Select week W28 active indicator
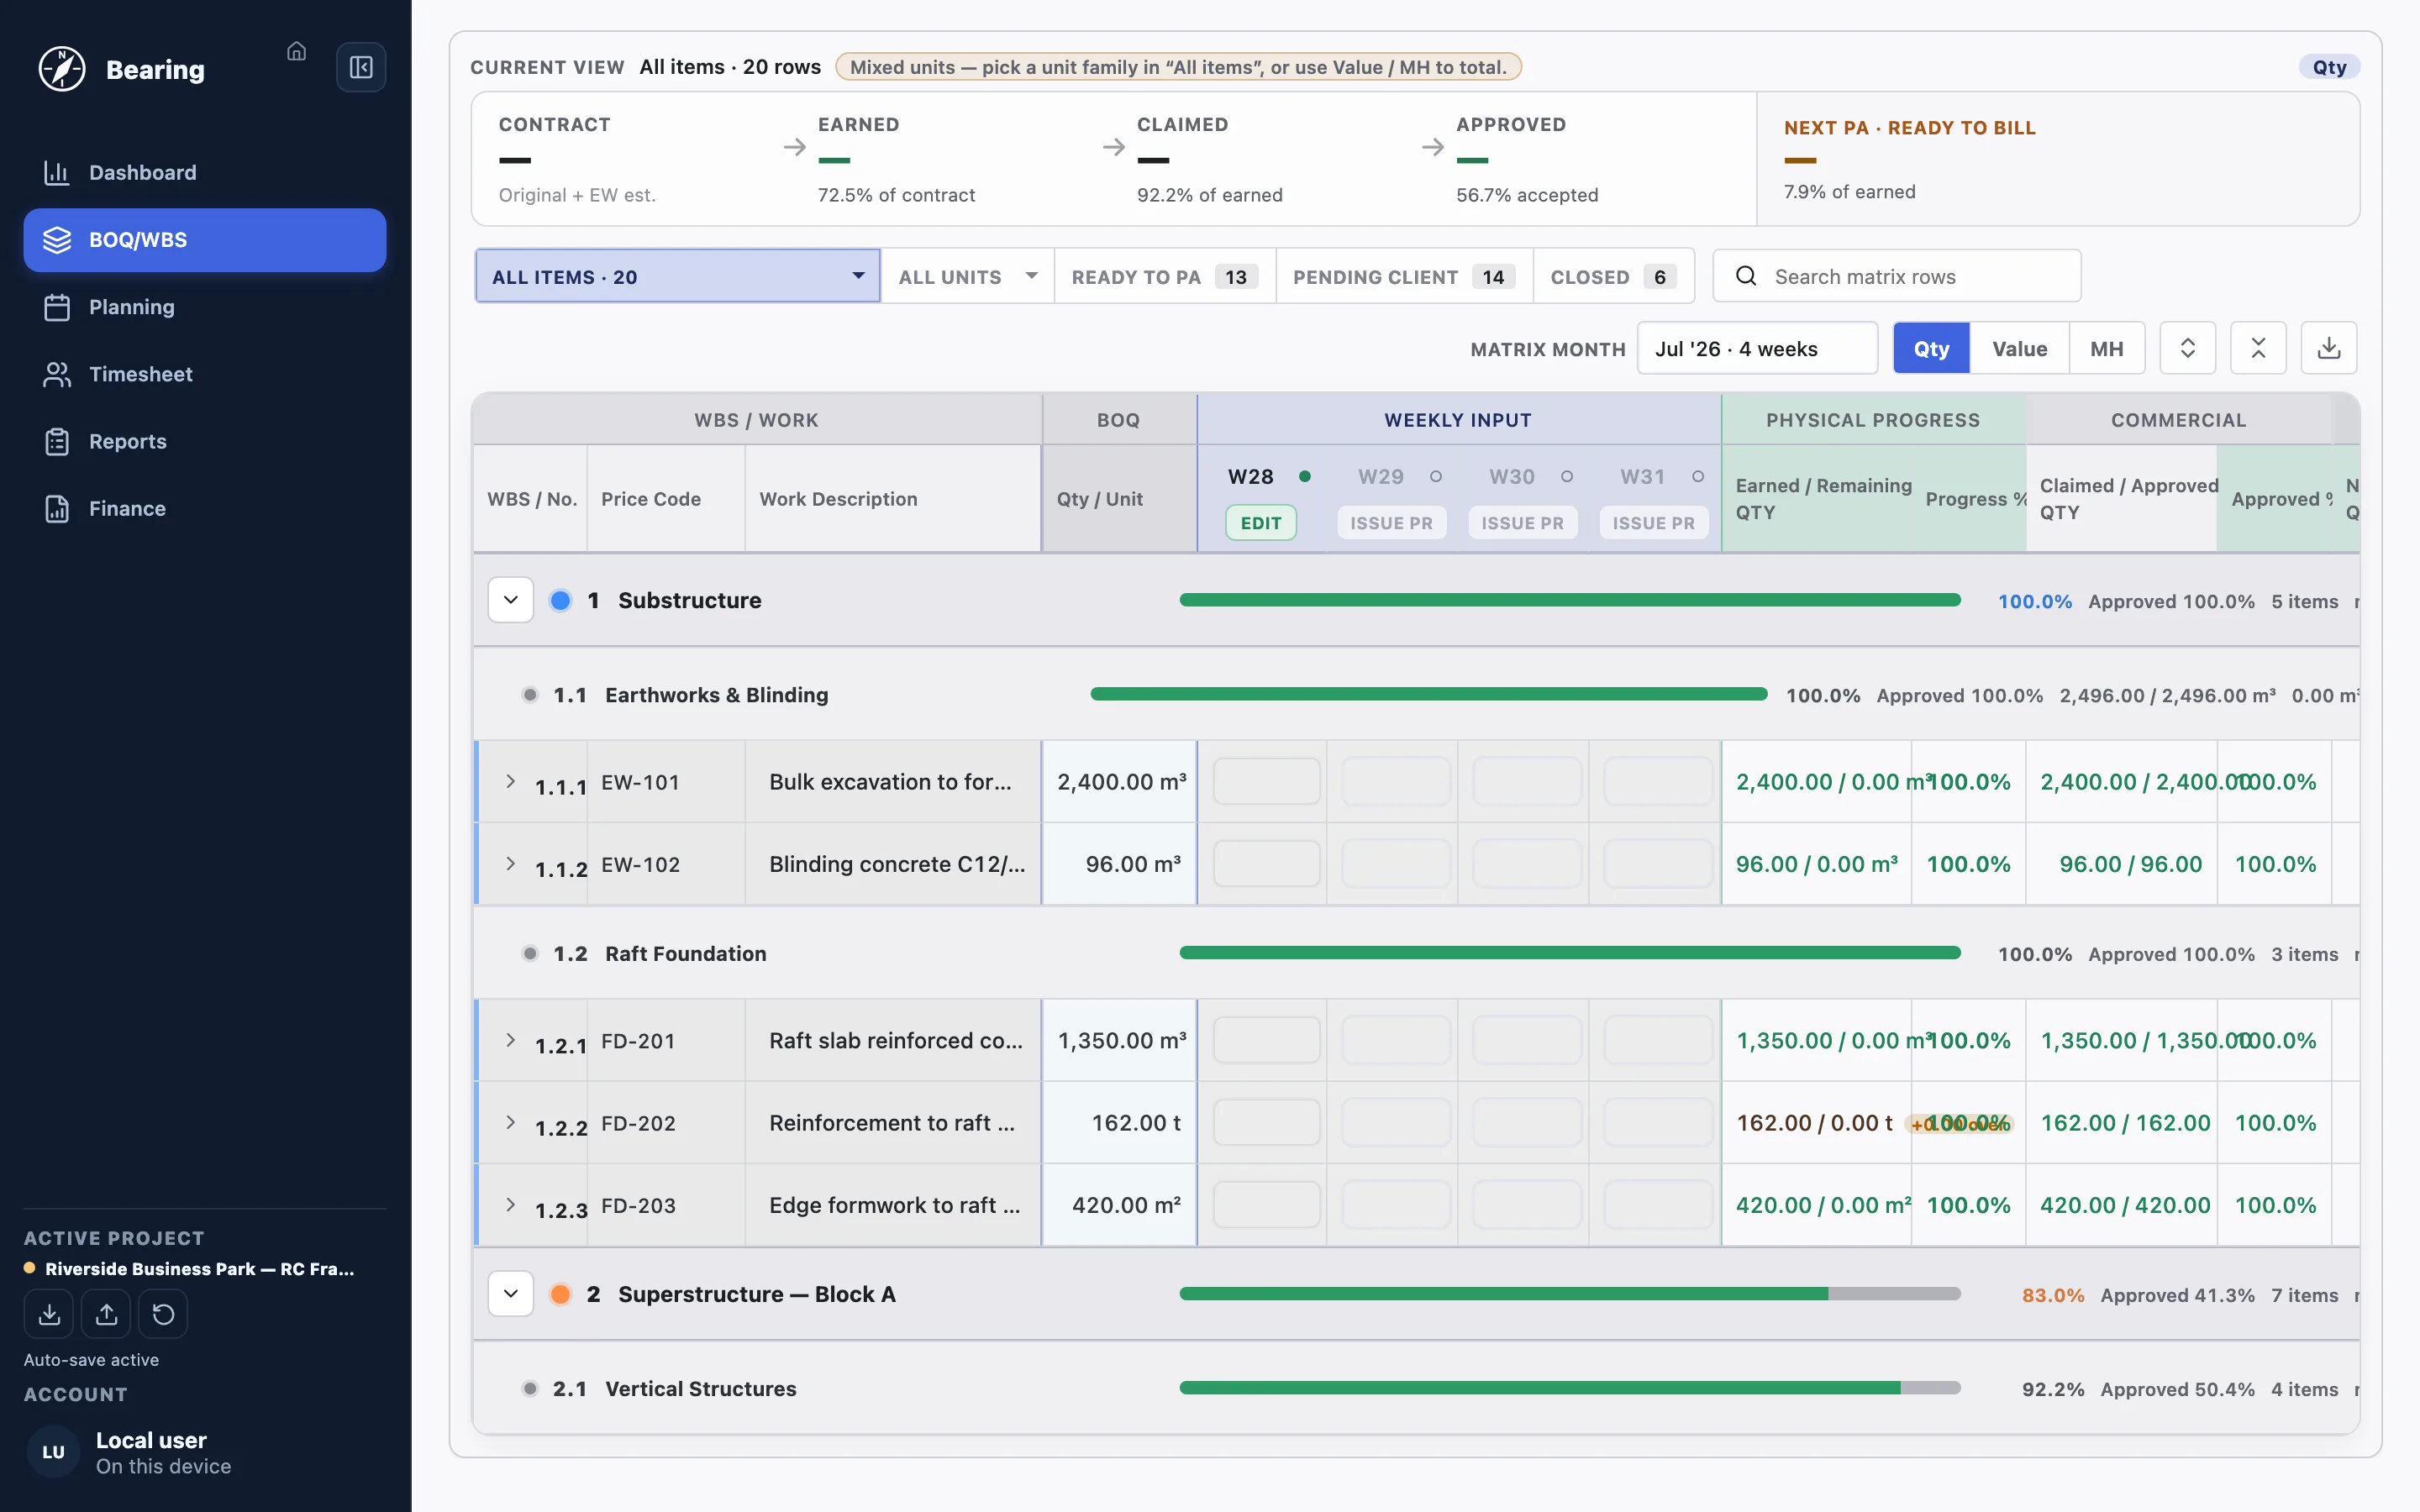The width and height of the screenshot is (2420, 1512). (1305, 476)
